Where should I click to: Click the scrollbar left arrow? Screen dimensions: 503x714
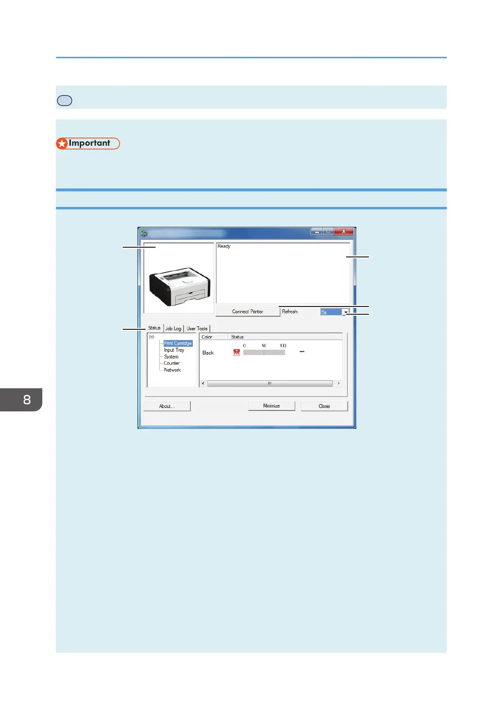pos(203,383)
